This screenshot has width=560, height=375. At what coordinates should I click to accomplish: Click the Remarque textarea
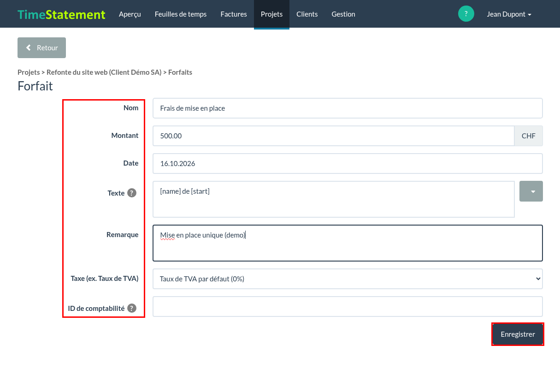tap(348, 243)
